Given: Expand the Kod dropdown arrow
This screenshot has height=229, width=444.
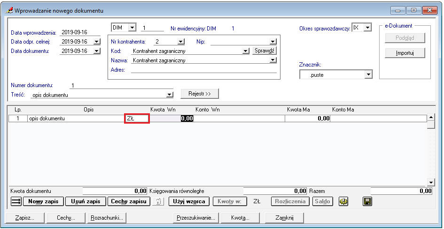Looking at the screenshot, I should [246, 51].
